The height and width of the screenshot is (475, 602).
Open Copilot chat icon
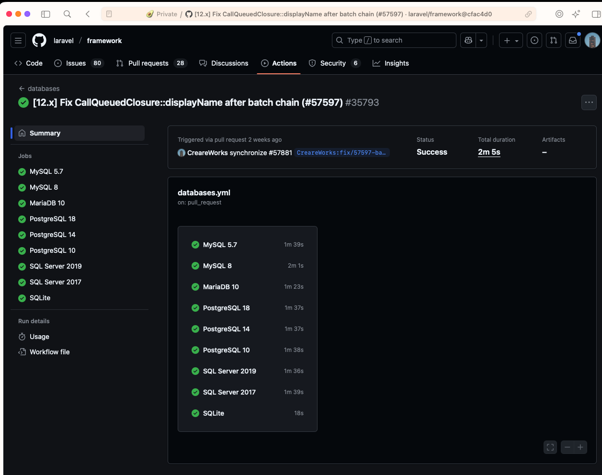coord(468,41)
